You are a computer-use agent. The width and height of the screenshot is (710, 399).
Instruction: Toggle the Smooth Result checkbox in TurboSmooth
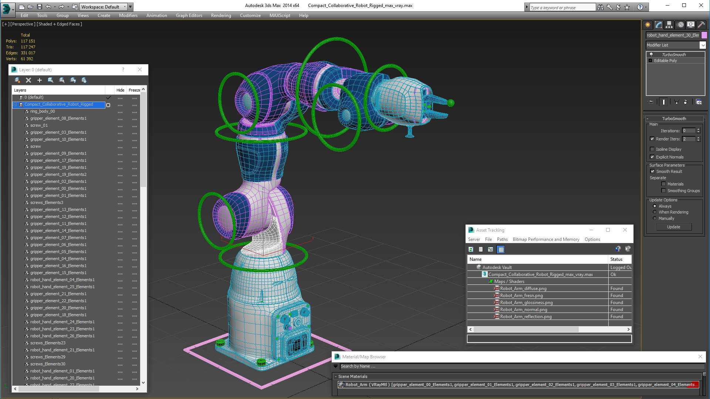652,171
